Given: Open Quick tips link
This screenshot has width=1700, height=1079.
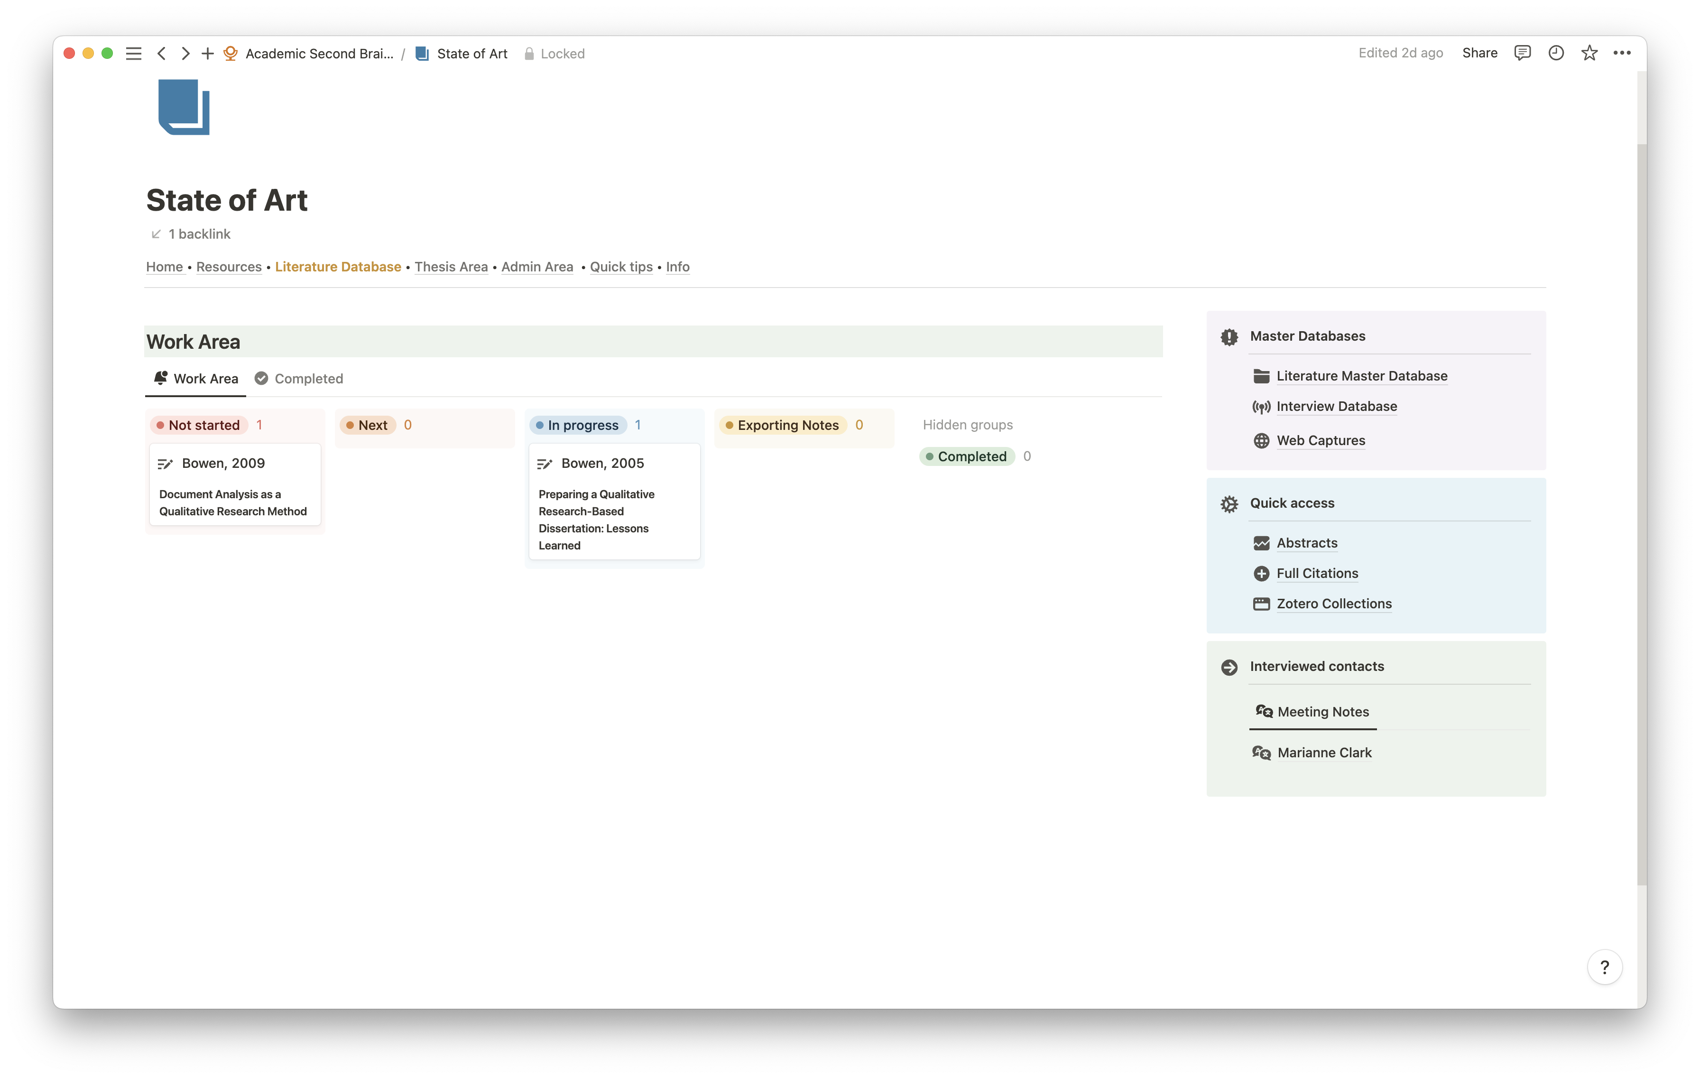Looking at the screenshot, I should tap(621, 267).
